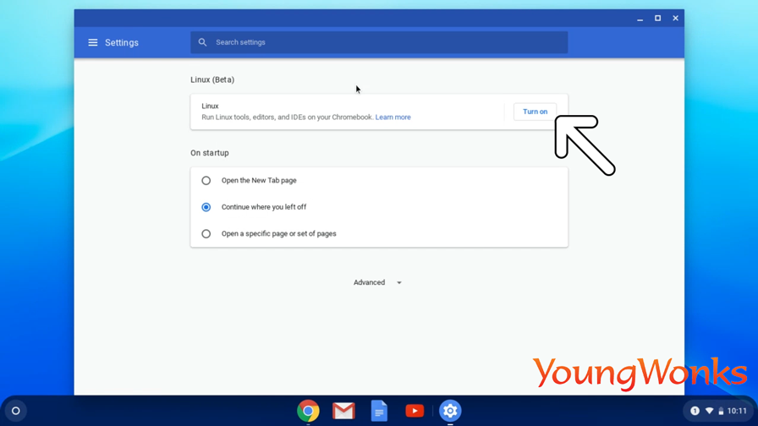Screen dimensions: 758x426
Task: Click the Run Linux tools description text
Action: coord(287,117)
